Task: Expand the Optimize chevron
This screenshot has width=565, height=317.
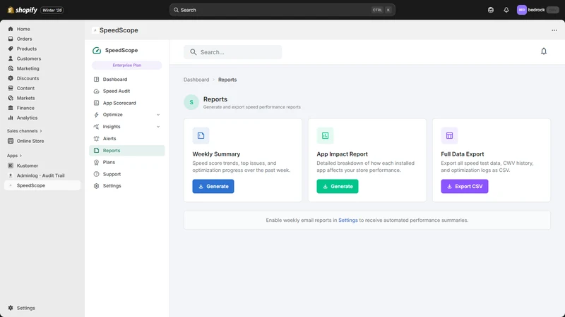Action: (x=157, y=115)
